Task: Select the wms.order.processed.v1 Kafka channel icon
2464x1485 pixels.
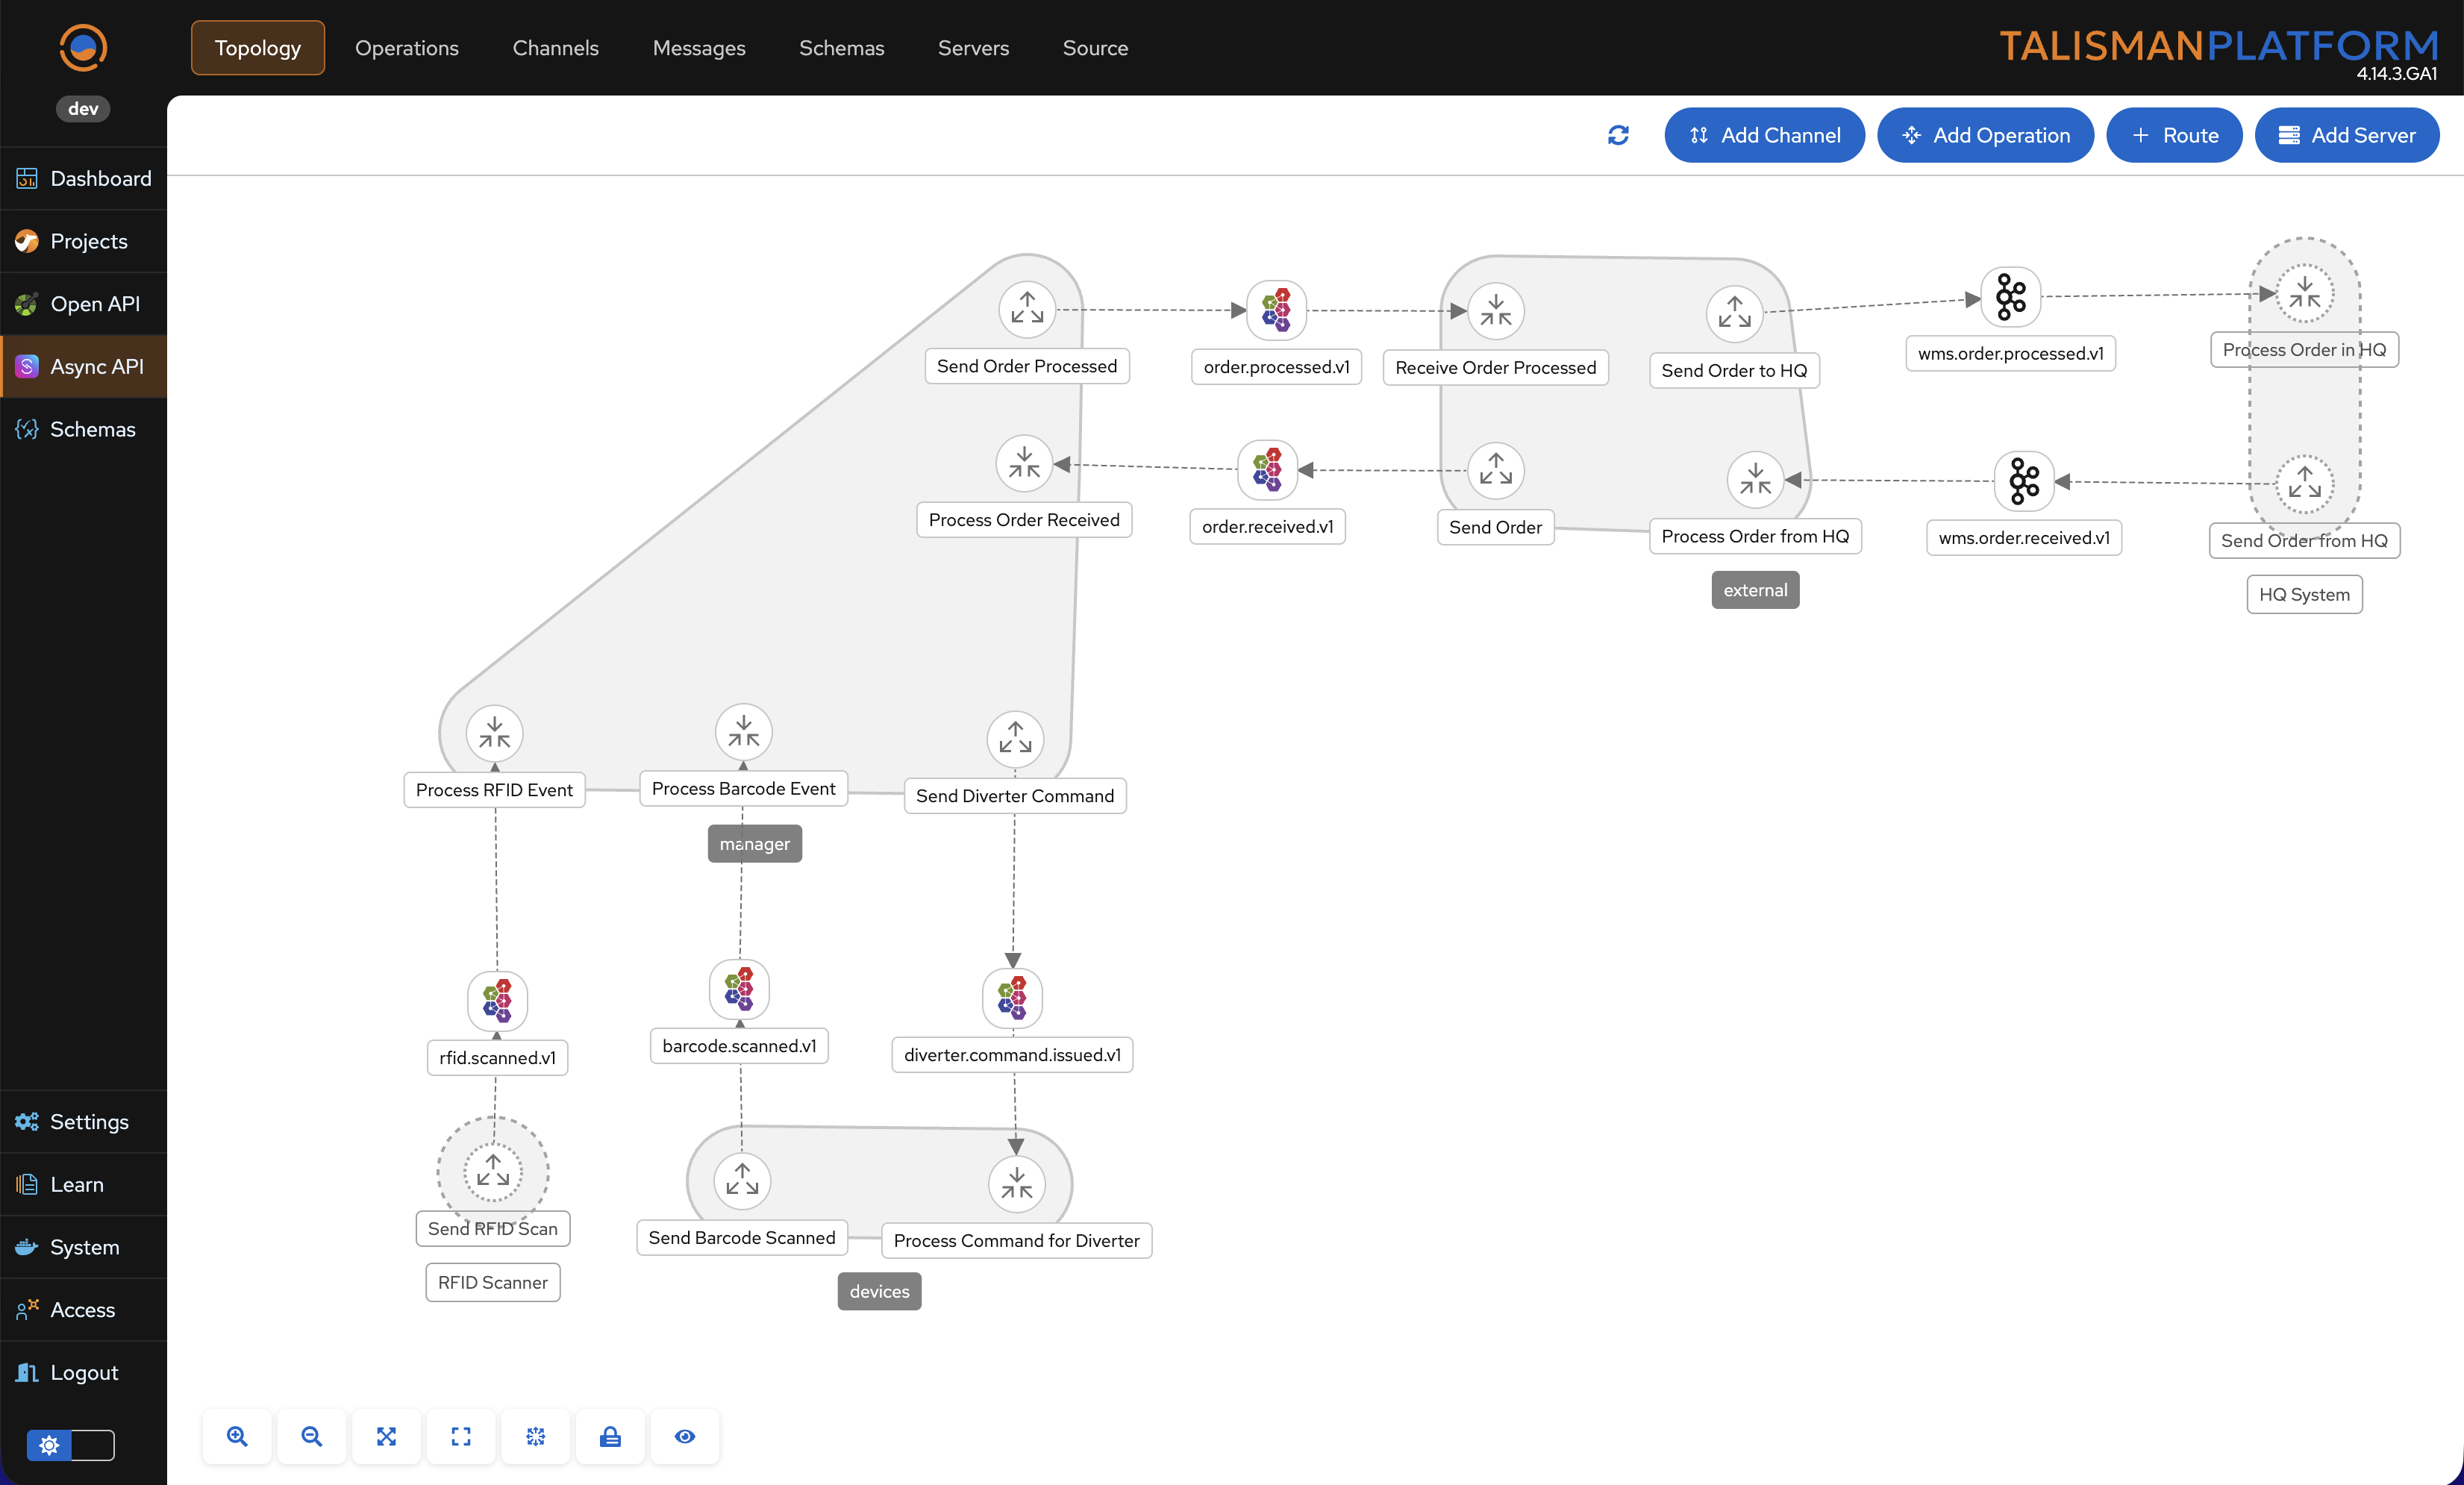Action: coord(2010,296)
